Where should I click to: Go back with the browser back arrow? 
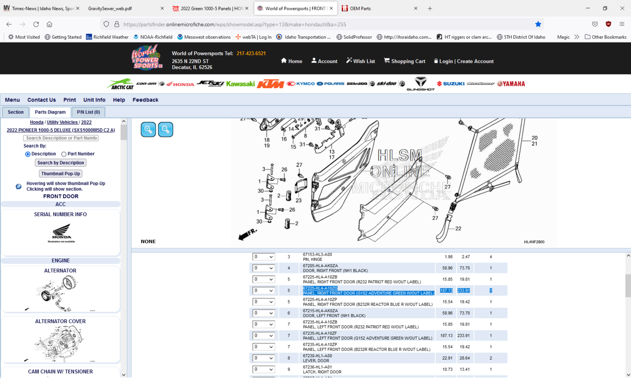point(9,24)
